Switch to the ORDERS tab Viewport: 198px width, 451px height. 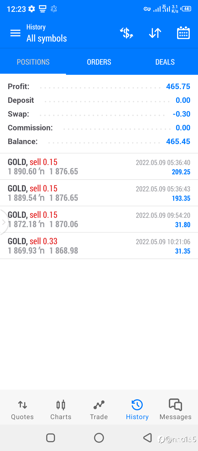coord(99,62)
